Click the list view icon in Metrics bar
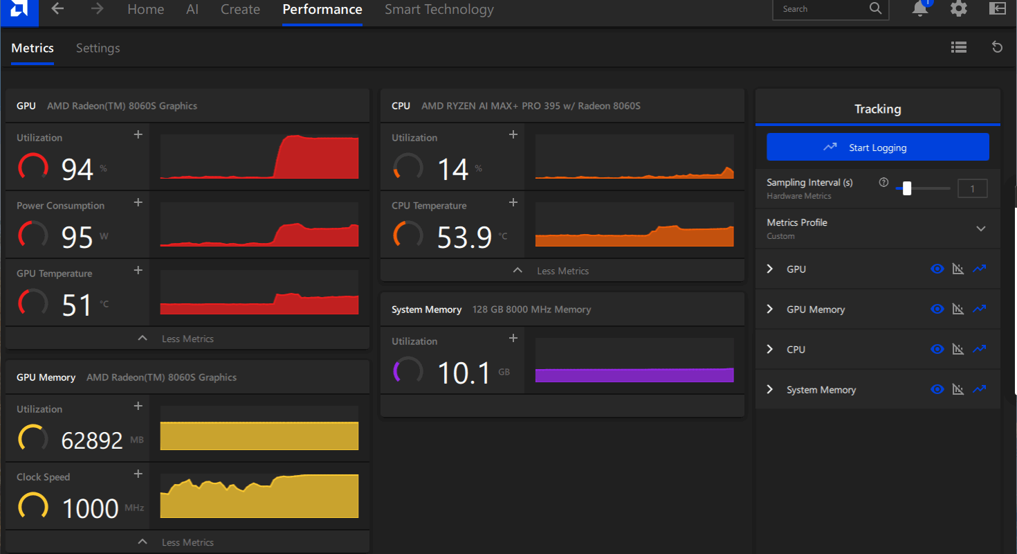The image size is (1017, 554). click(x=958, y=47)
